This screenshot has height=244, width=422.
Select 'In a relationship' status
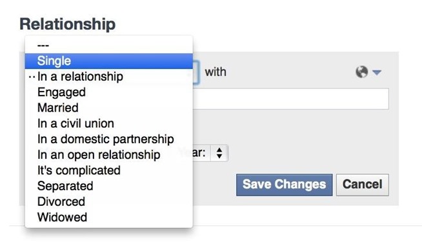click(x=109, y=76)
